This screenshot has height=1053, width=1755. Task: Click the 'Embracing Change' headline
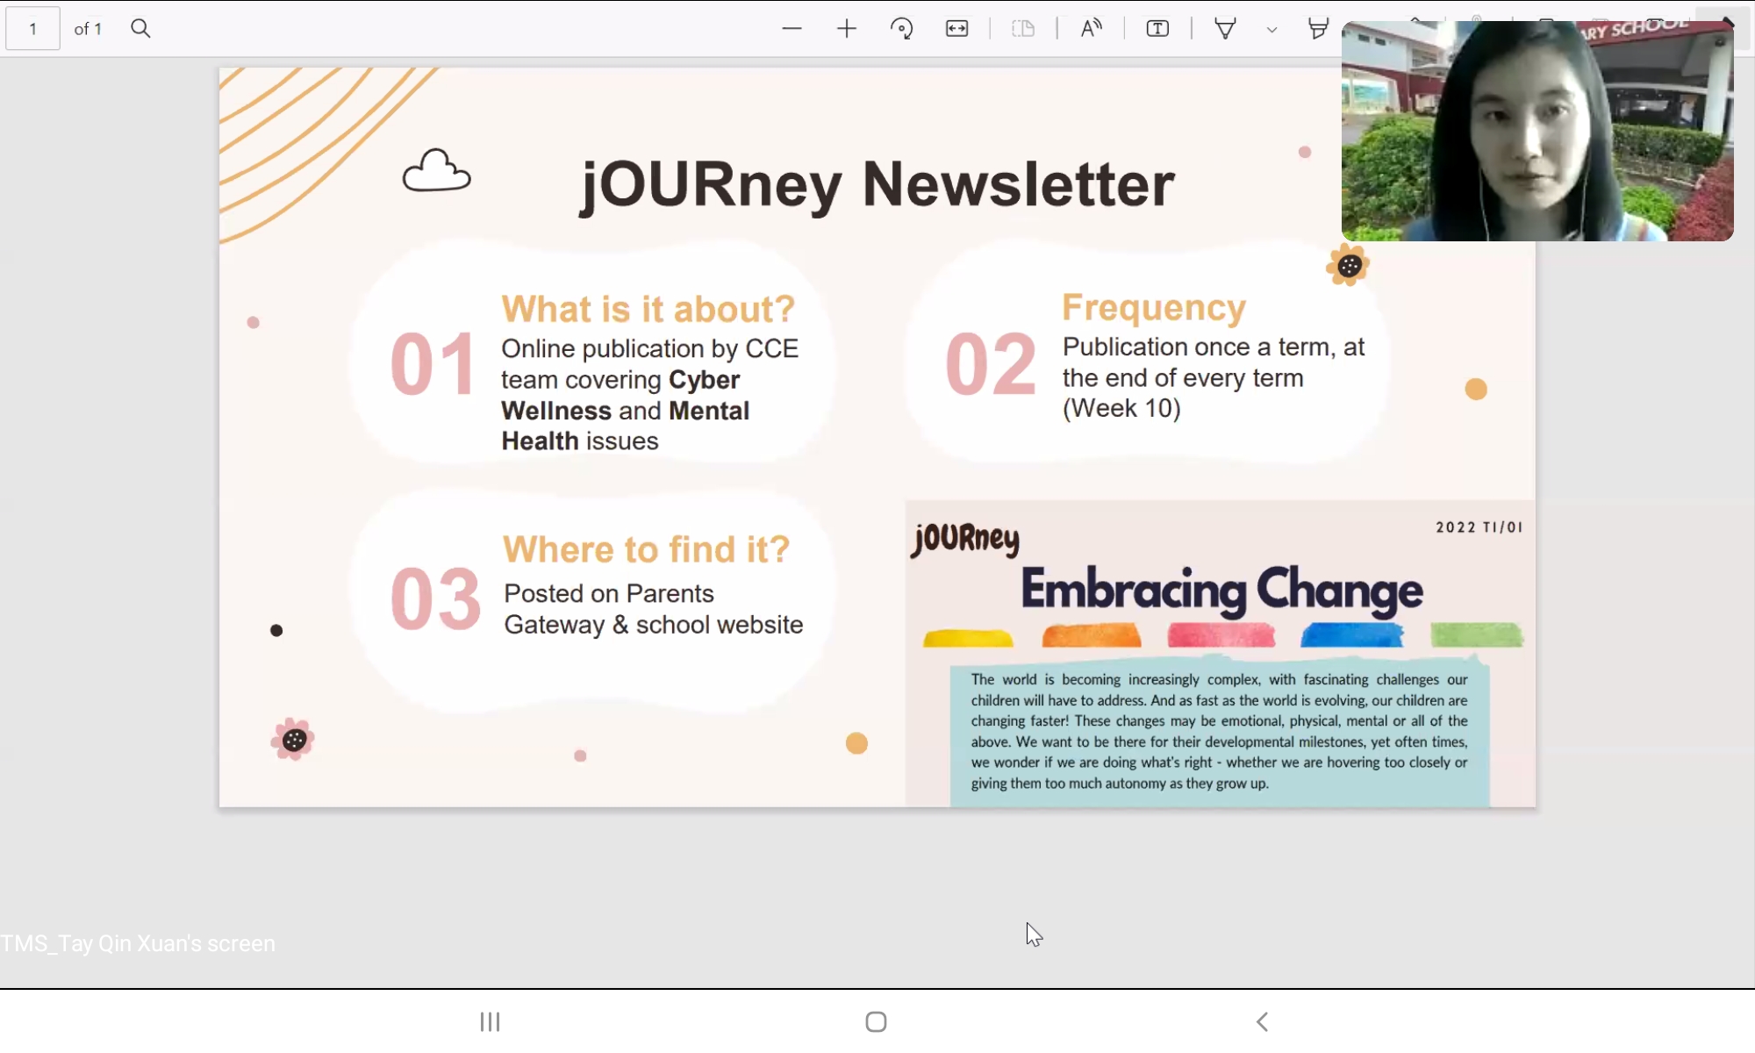coord(1221,590)
